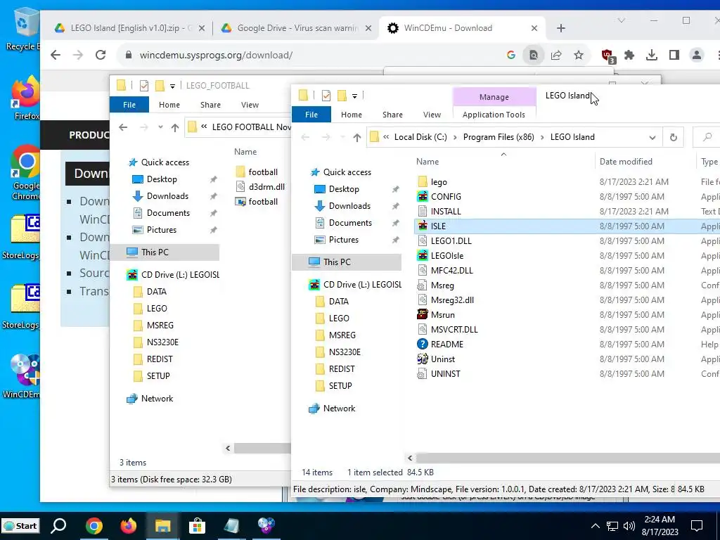Reload the WinCDEmu download page

[101, 55]
